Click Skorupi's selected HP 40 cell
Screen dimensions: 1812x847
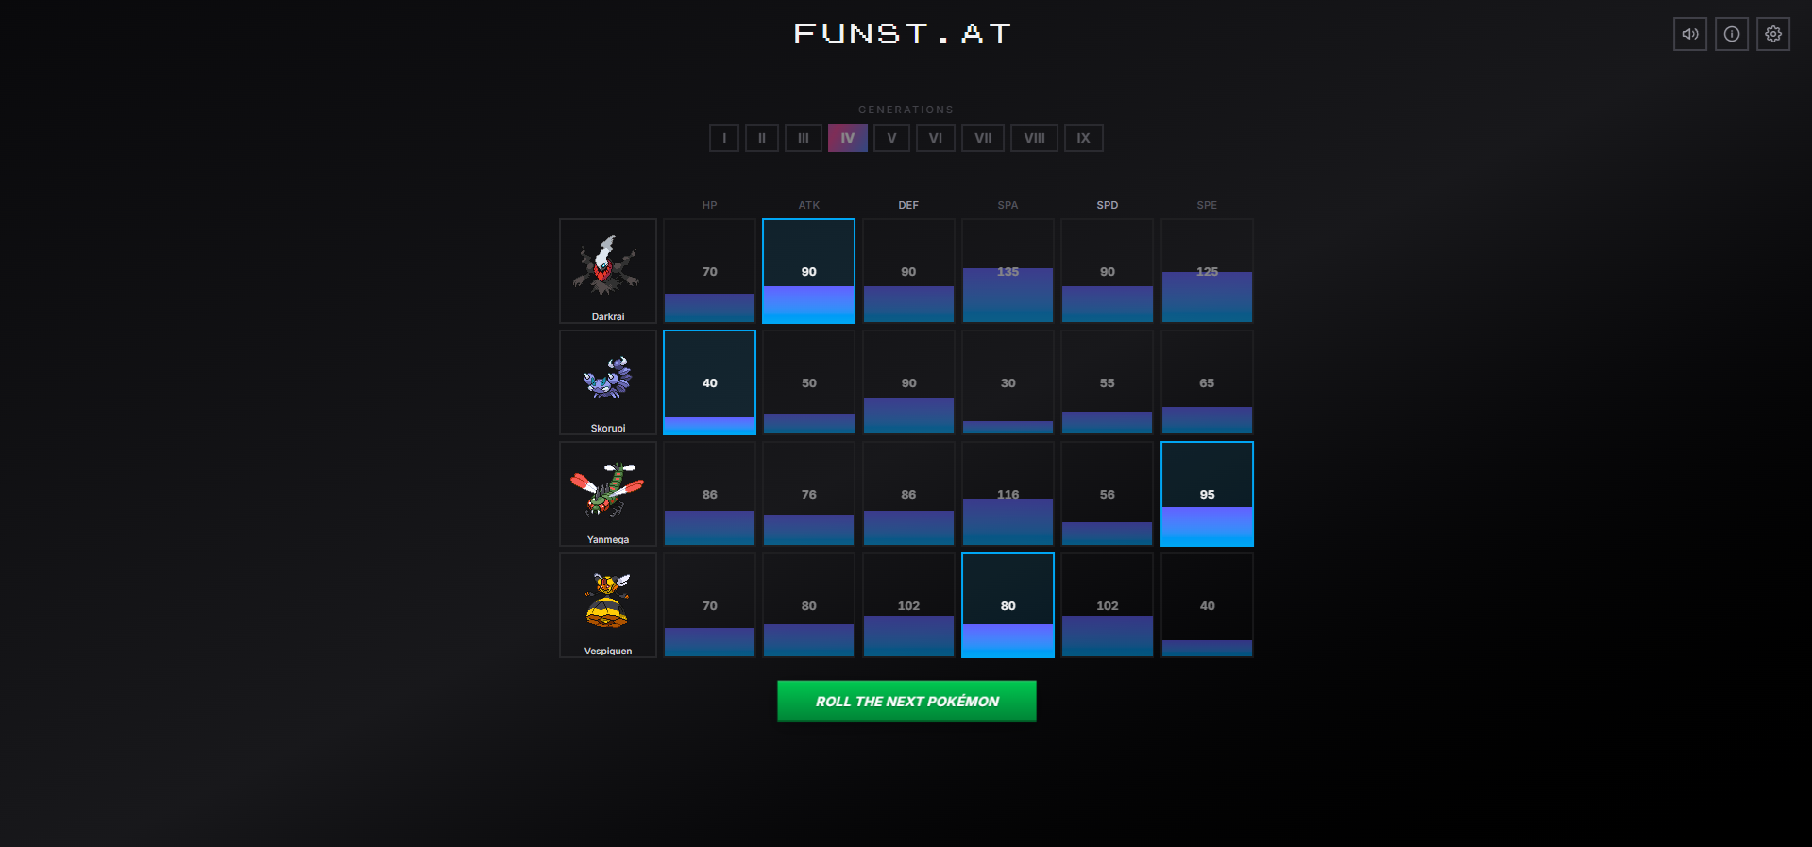point(709,382)
